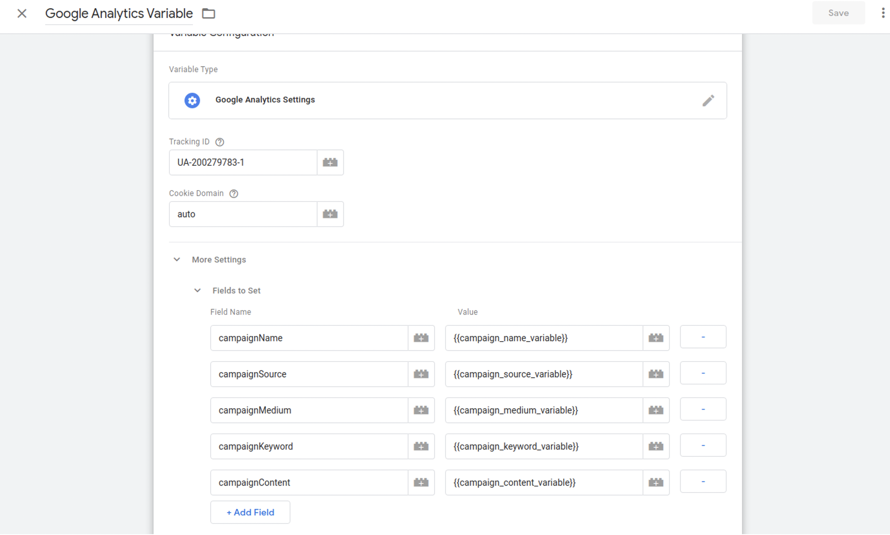Click the Save button
Viewport: 890px width, 535px height.
(838, 13)
